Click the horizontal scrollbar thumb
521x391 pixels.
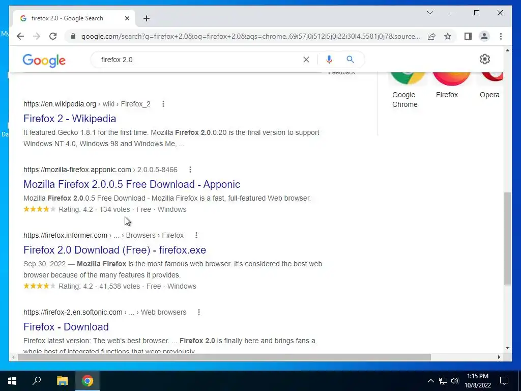click(x=224, y=357)
